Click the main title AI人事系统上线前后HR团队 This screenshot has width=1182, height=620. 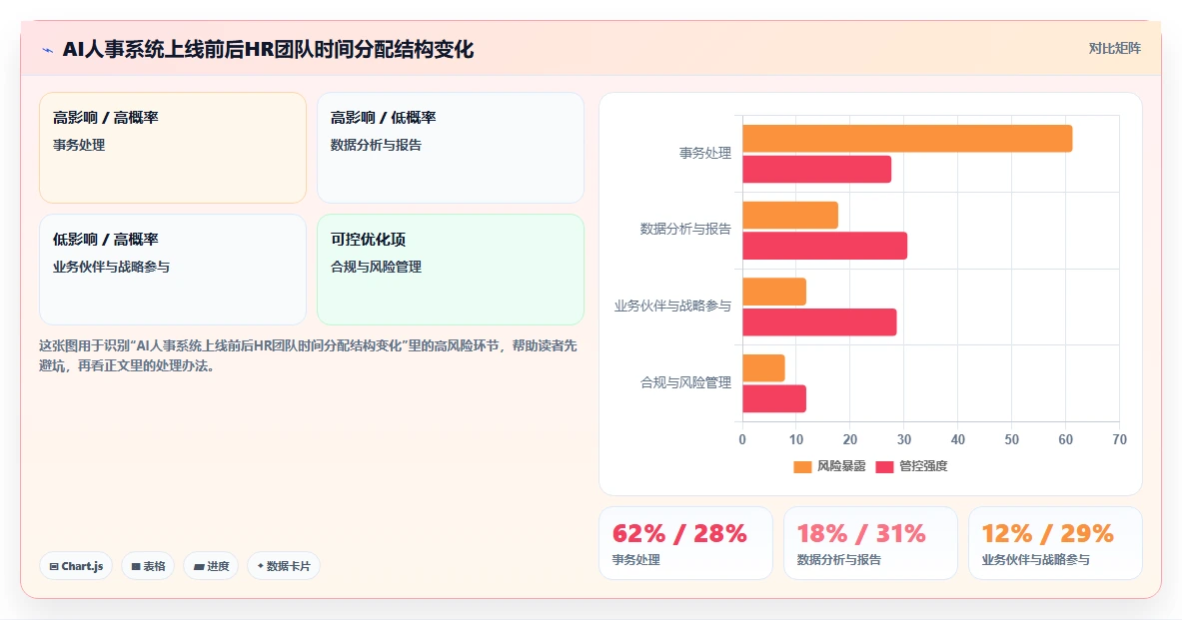(268, 50)
